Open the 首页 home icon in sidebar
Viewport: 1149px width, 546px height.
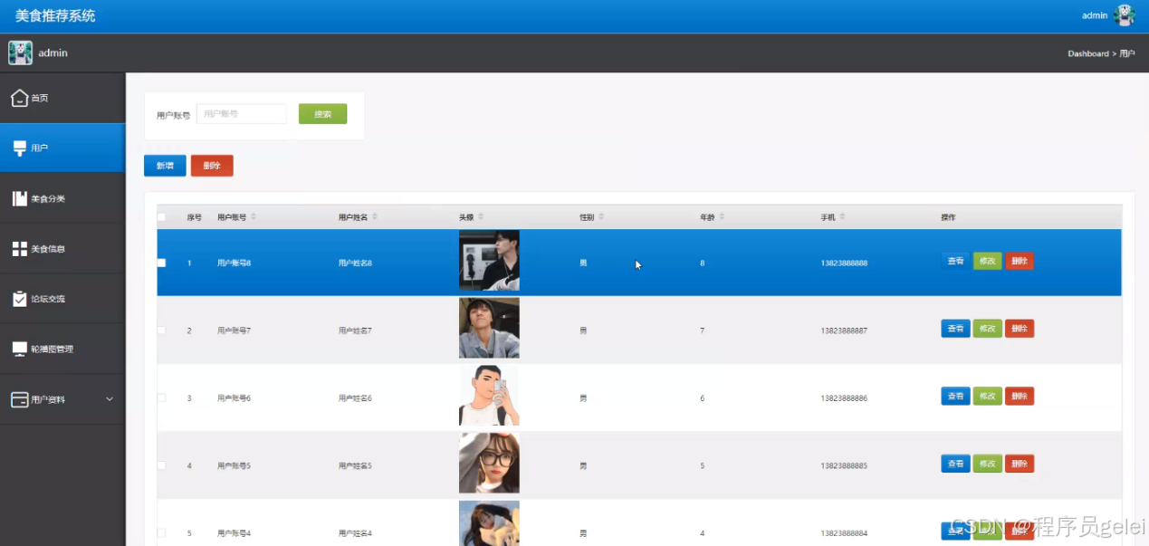[x=19, y=98]
